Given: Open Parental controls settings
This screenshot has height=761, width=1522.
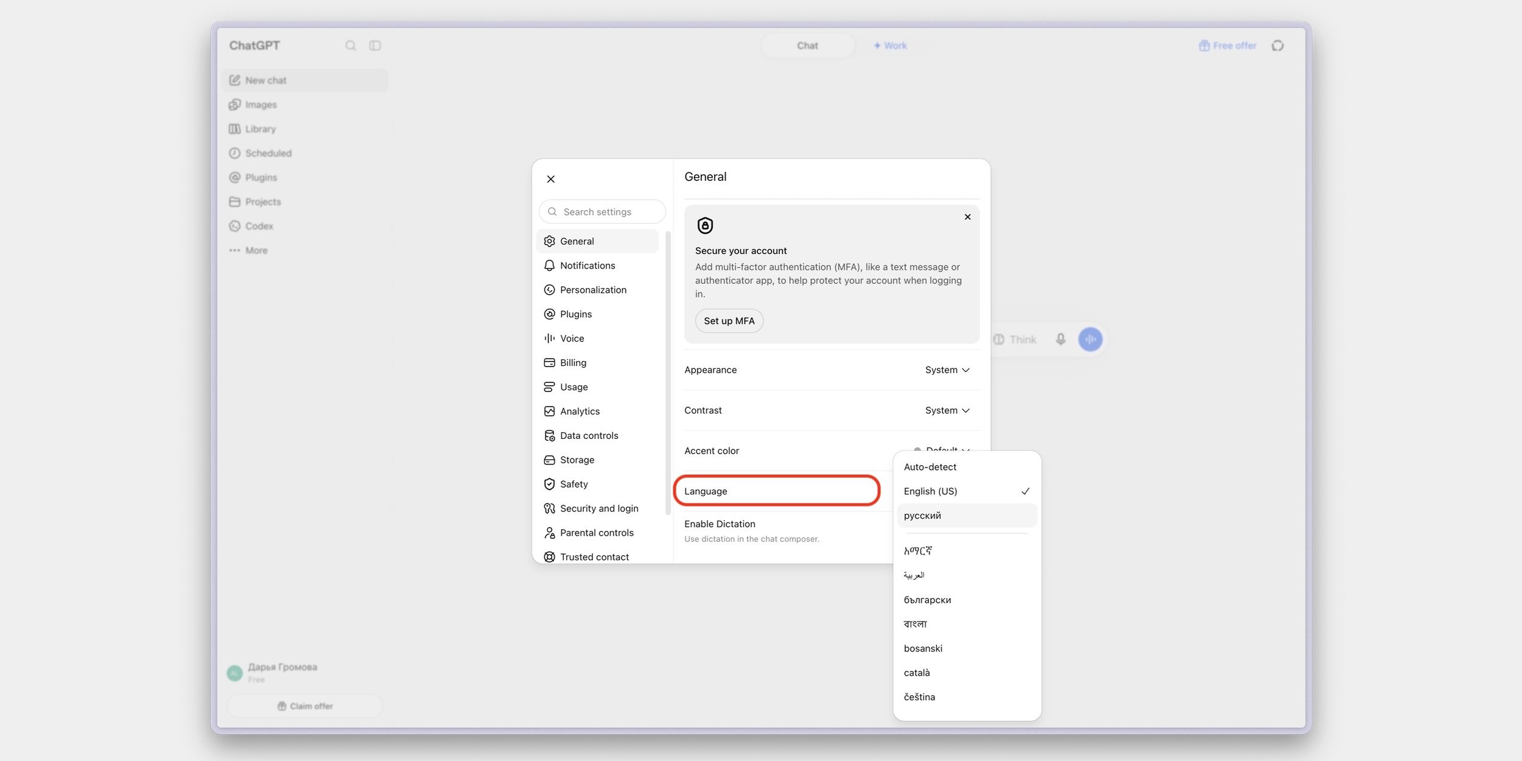Looking at the screenshot, I should click(x=598, y=533).
